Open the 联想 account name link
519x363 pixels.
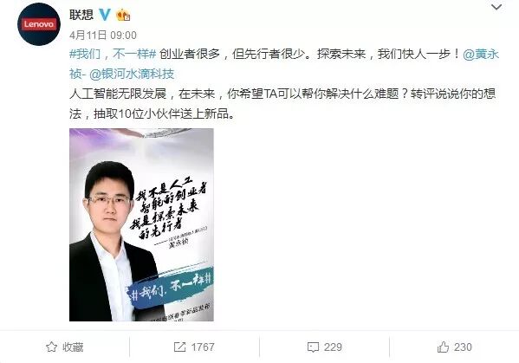[81, 15]
